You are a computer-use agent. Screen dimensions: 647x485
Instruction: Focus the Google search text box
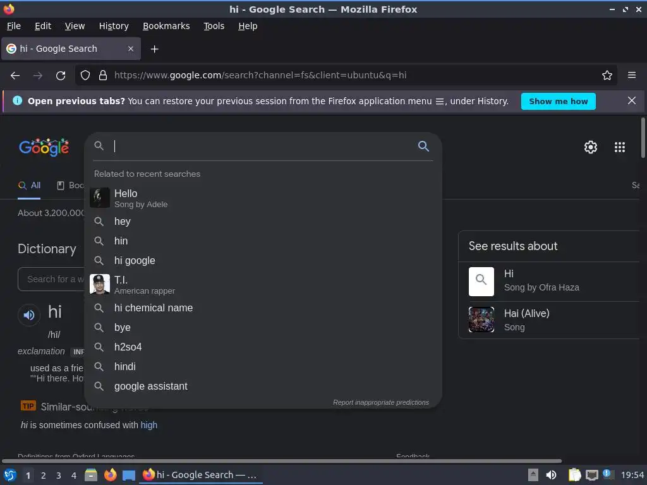(264, 146)
